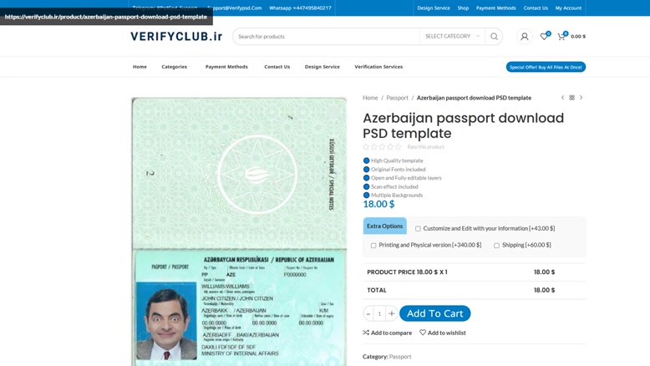Enable Printing and Physical version option
This screenshot has height=366, width=650.
[x=373, y=246]
